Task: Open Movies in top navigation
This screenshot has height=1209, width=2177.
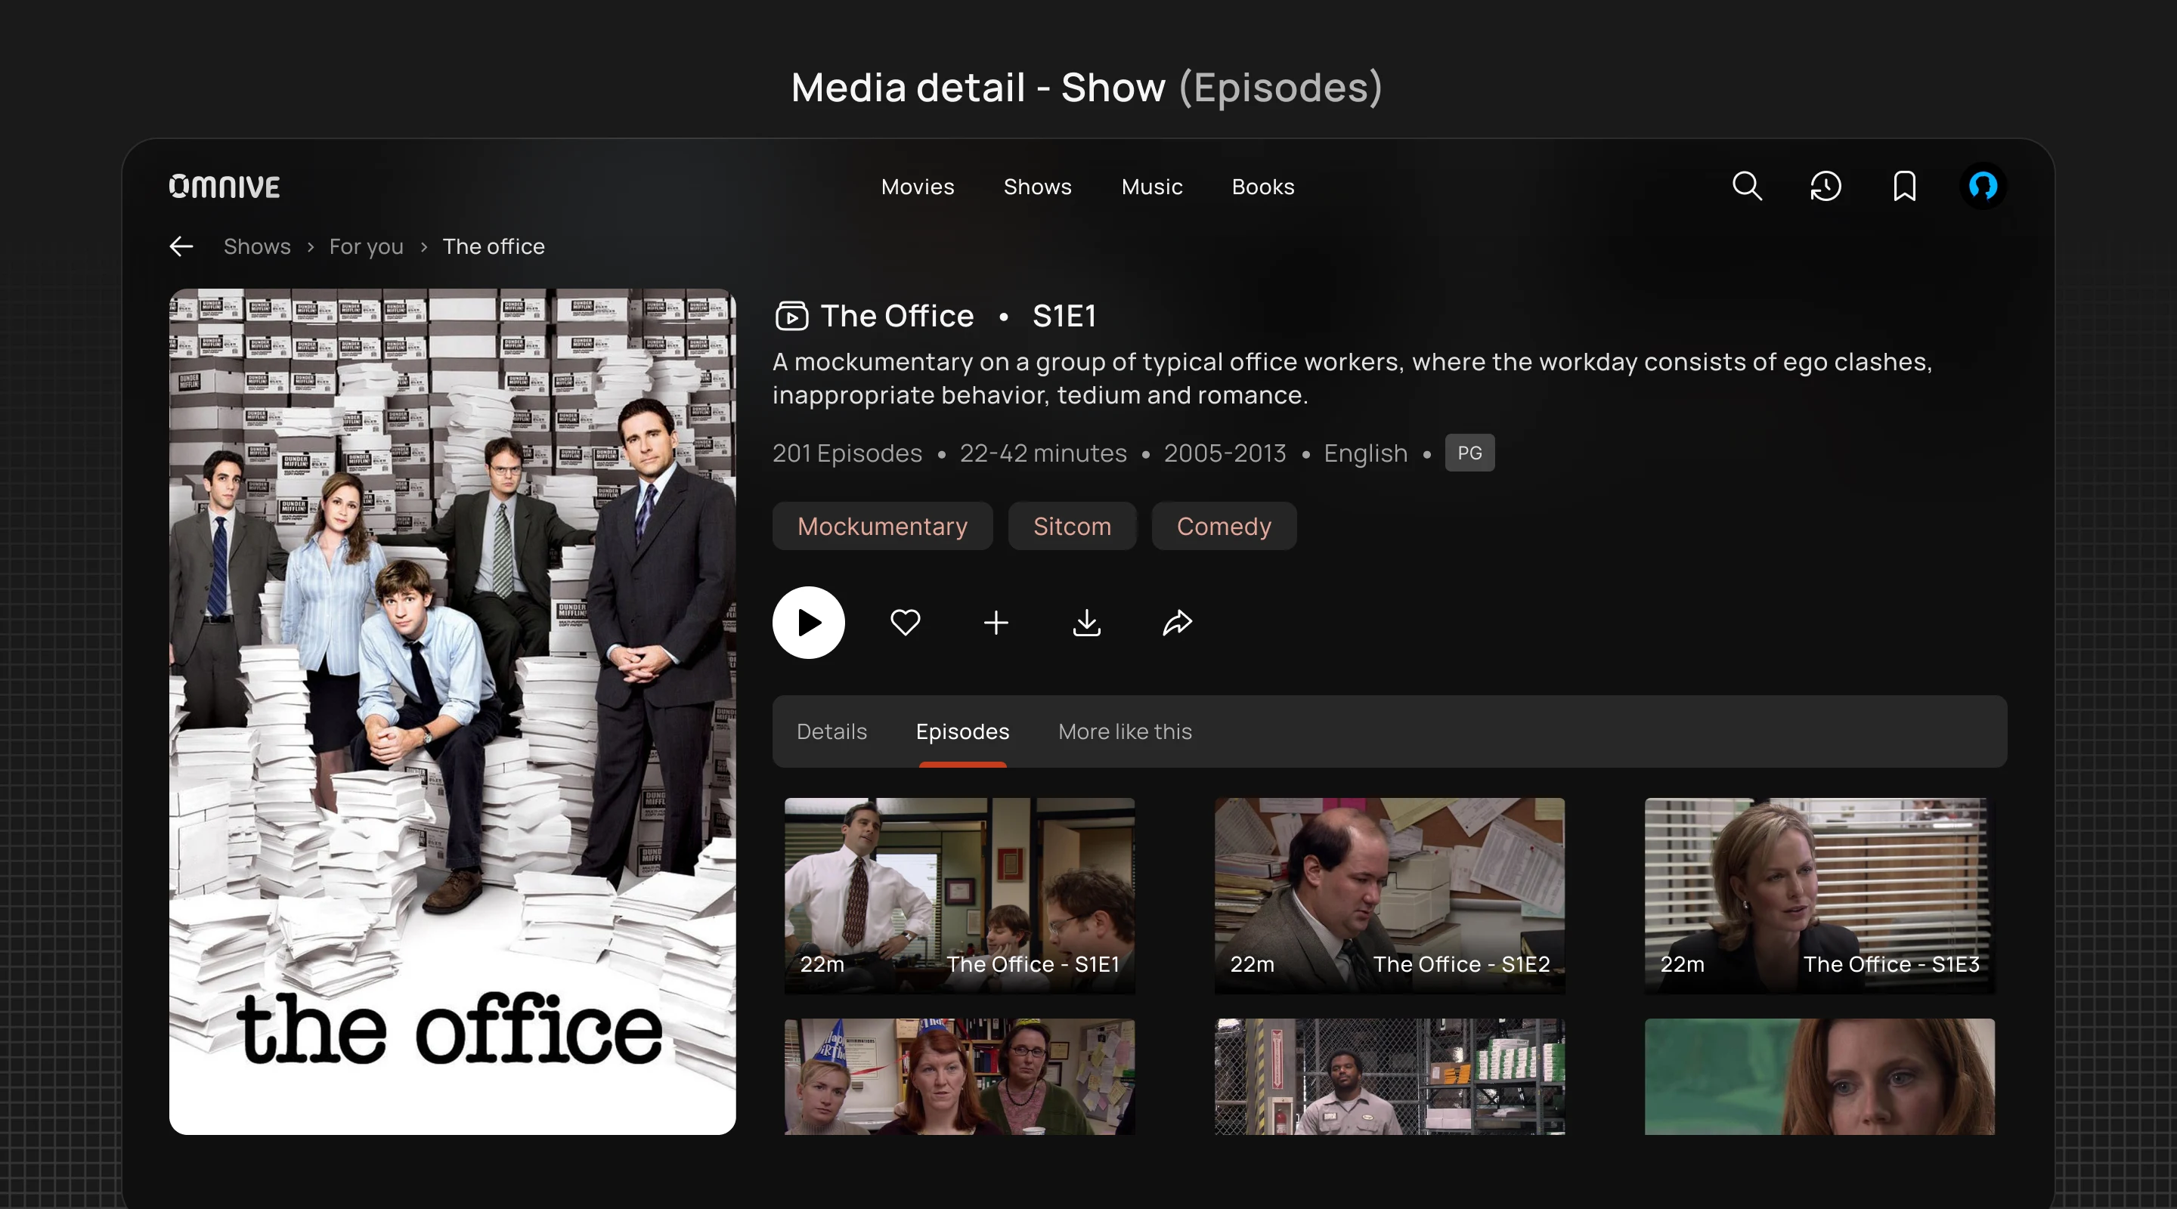Action: 918,187
